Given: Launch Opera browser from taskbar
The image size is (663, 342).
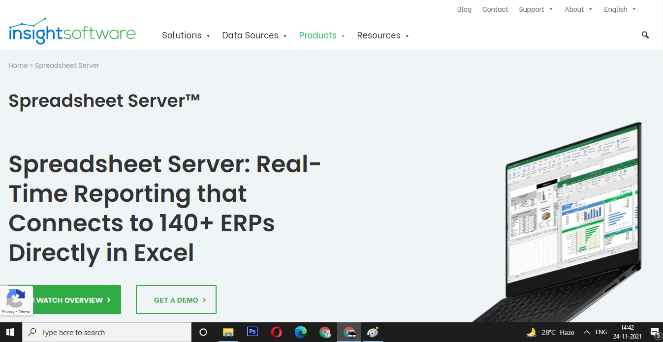Looking at the screenshot, I should [276, 332].
